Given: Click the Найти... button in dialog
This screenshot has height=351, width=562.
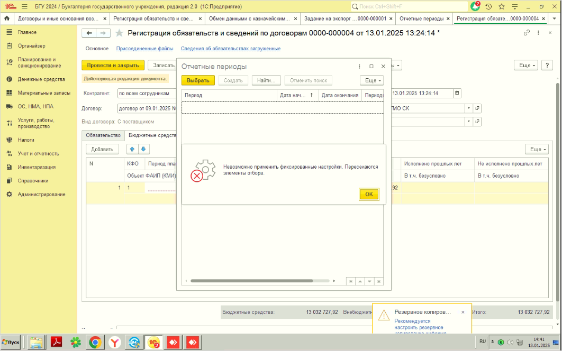Looking at the screenshot, I should click(266, 80).
